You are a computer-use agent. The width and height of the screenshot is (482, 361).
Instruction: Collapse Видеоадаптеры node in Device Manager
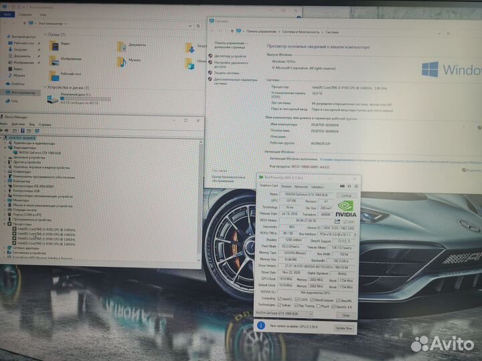[x=5, y=148]
